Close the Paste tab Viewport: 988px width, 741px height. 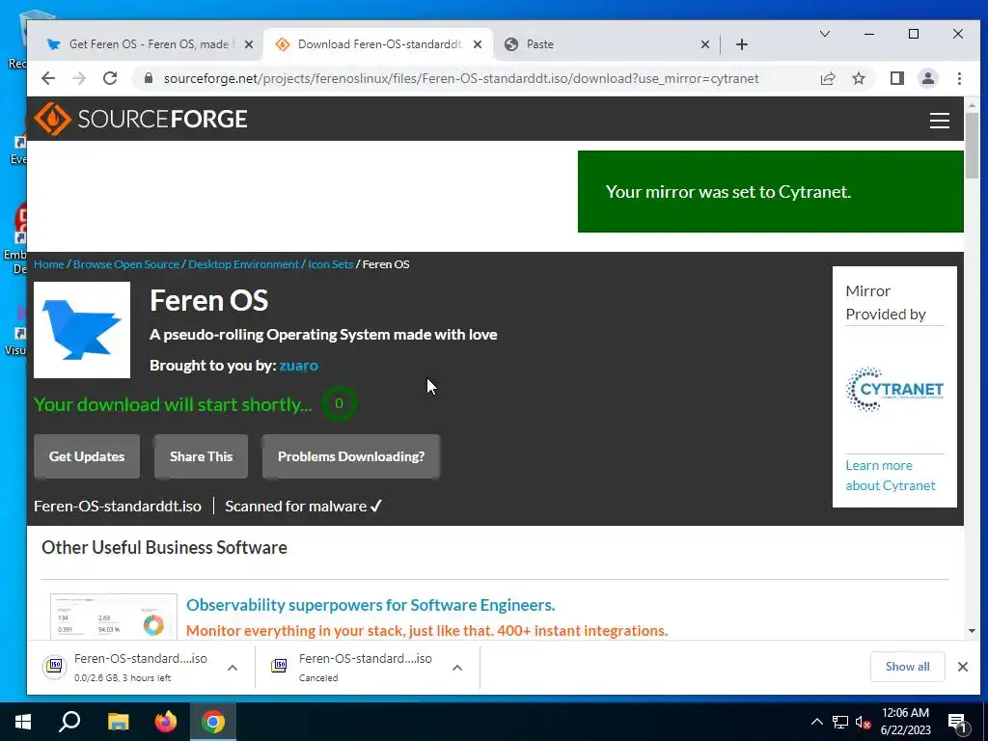(x=705, y=44)
